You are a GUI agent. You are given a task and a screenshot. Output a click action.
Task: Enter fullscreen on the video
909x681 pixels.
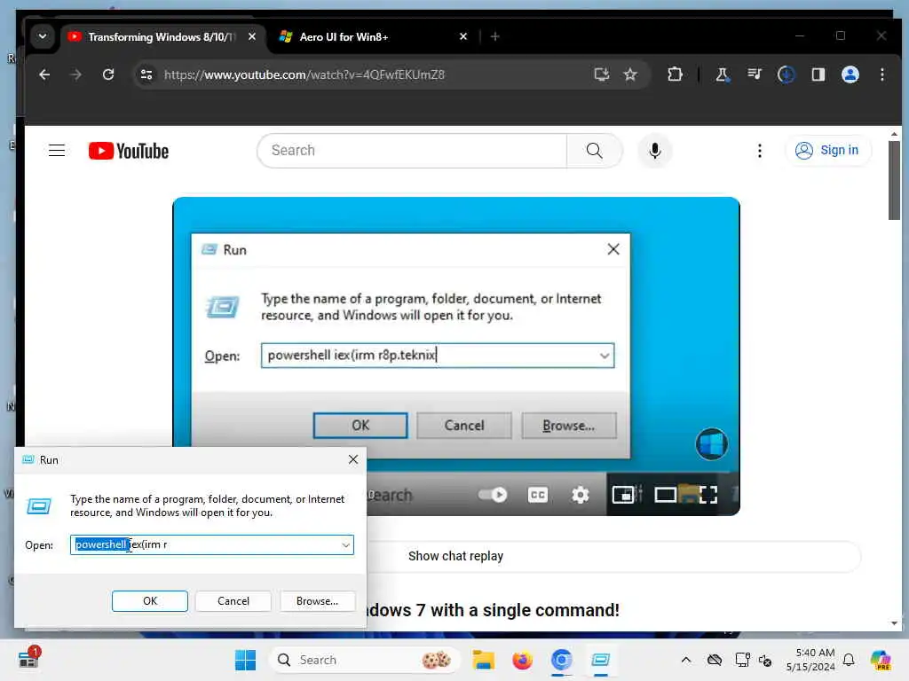coord(707,495)
